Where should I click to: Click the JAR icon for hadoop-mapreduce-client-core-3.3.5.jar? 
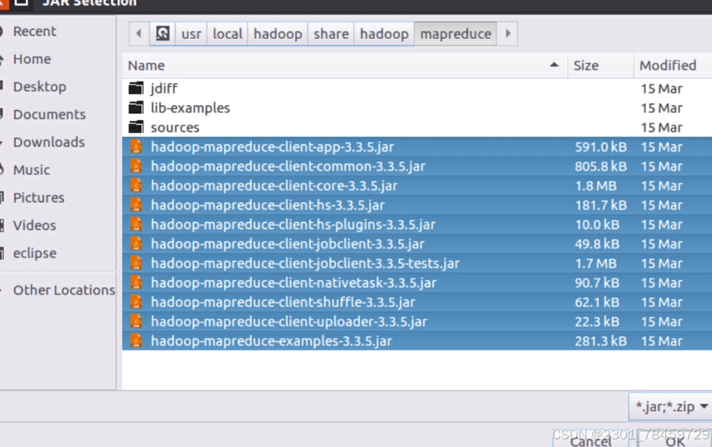pos(136,185)
